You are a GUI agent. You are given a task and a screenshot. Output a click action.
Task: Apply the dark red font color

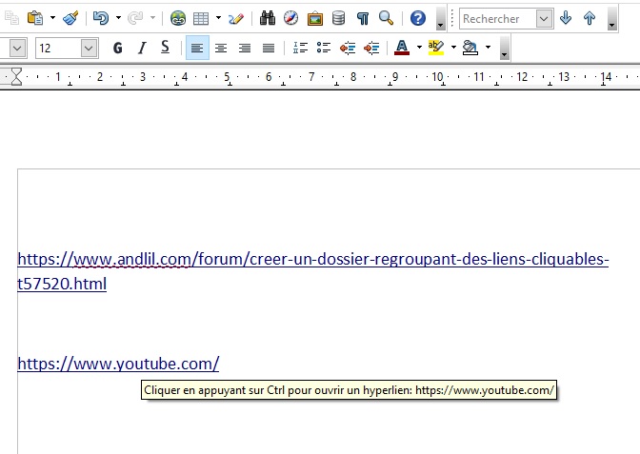coord(402,48)
